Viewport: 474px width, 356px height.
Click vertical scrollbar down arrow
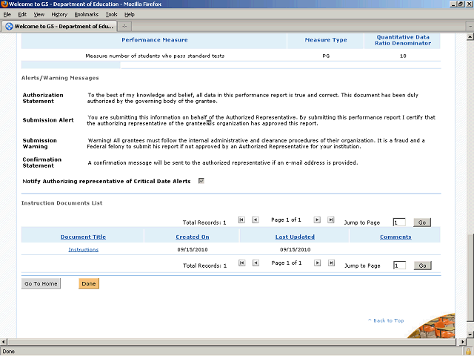[470, 334]
